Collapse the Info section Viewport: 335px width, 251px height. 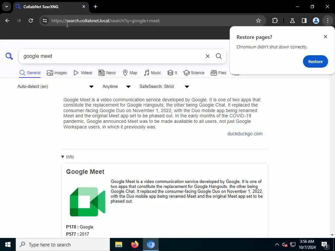pyautogui.click(x=67, y=157)
